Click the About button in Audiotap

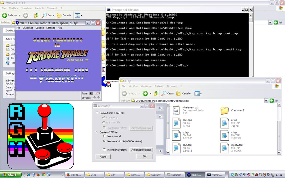(x=103, y=157)
